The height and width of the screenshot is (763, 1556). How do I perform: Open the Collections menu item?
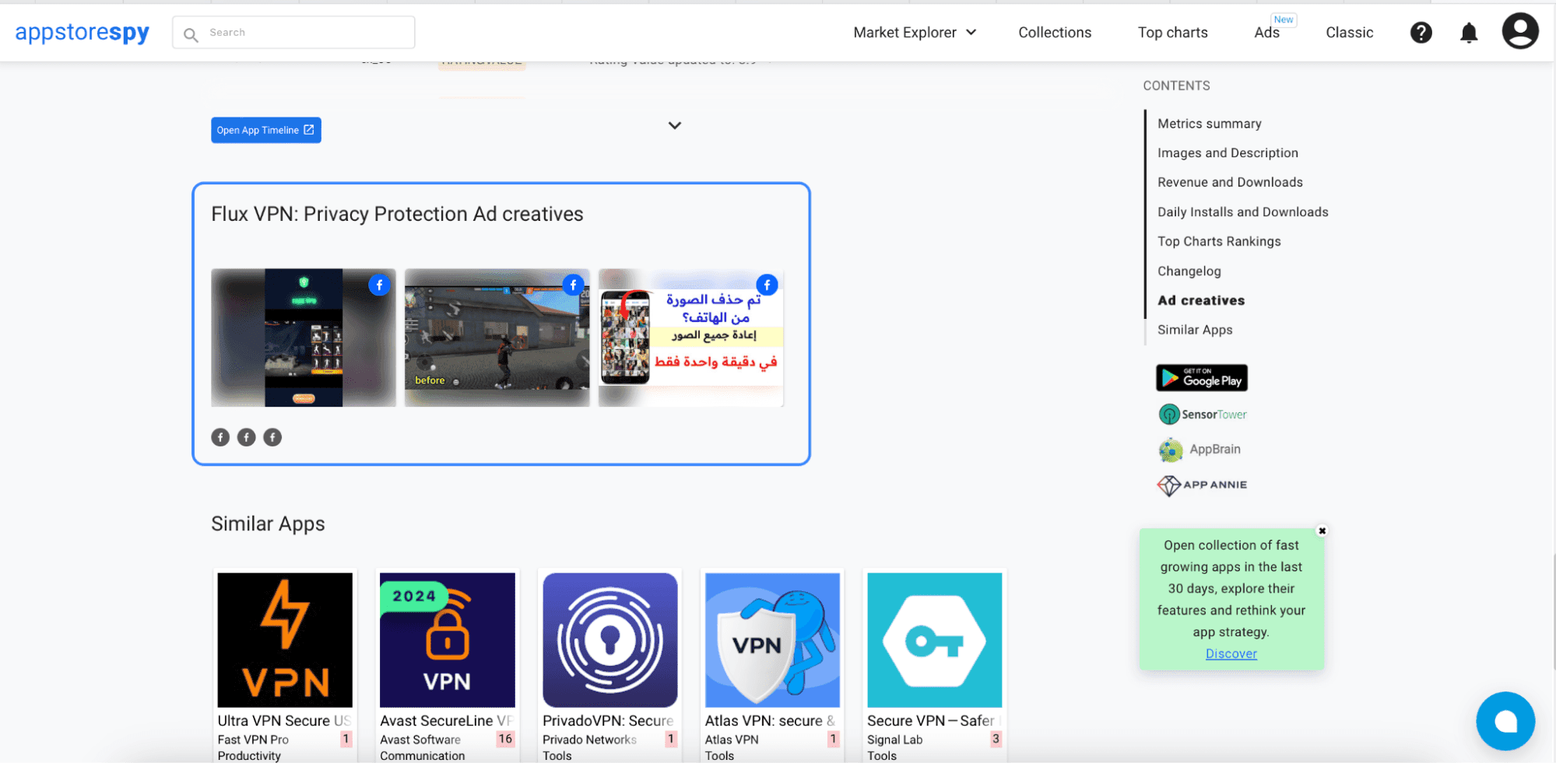[1055, 33]
